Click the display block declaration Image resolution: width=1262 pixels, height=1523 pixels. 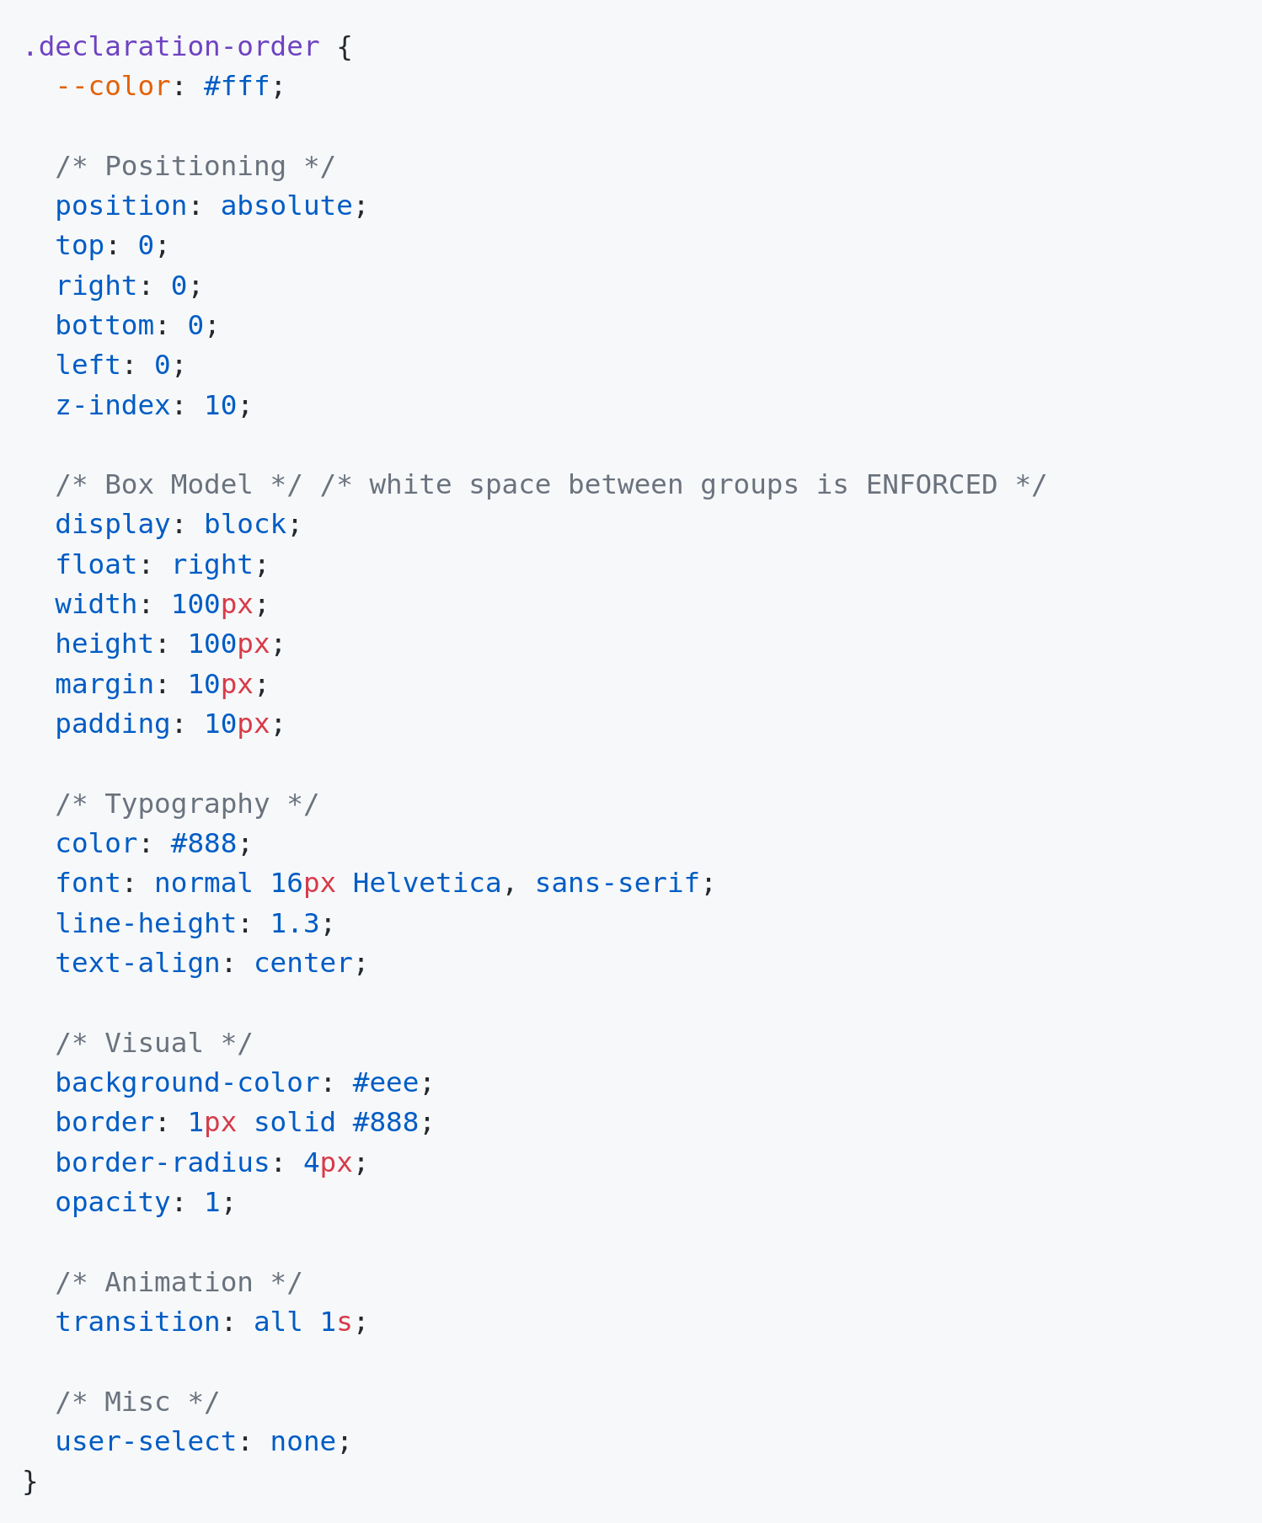178,525
